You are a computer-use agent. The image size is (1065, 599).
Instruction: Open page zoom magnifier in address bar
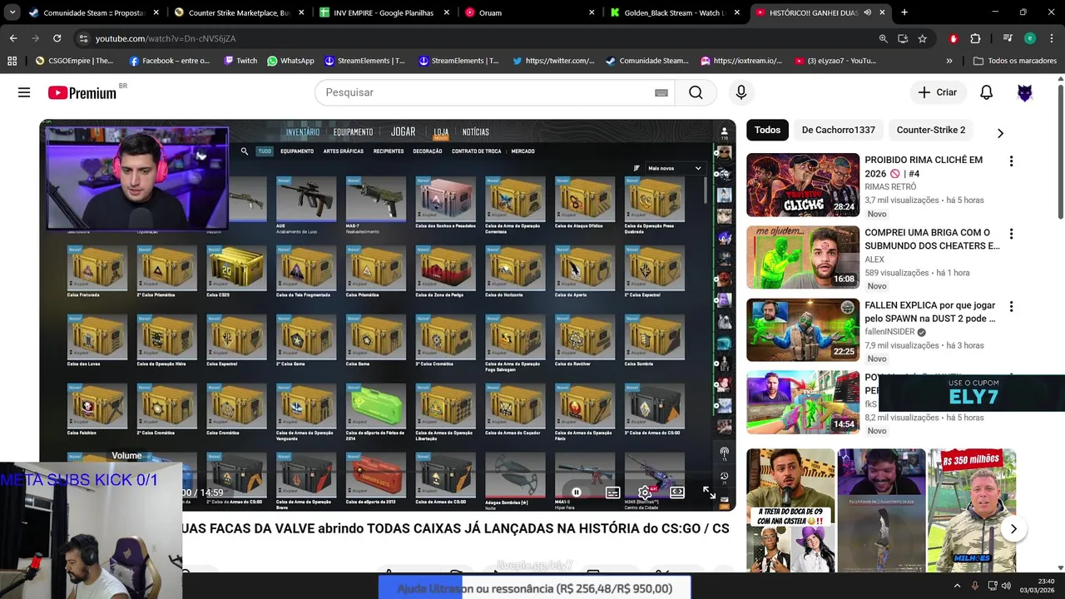pos(883,38)
